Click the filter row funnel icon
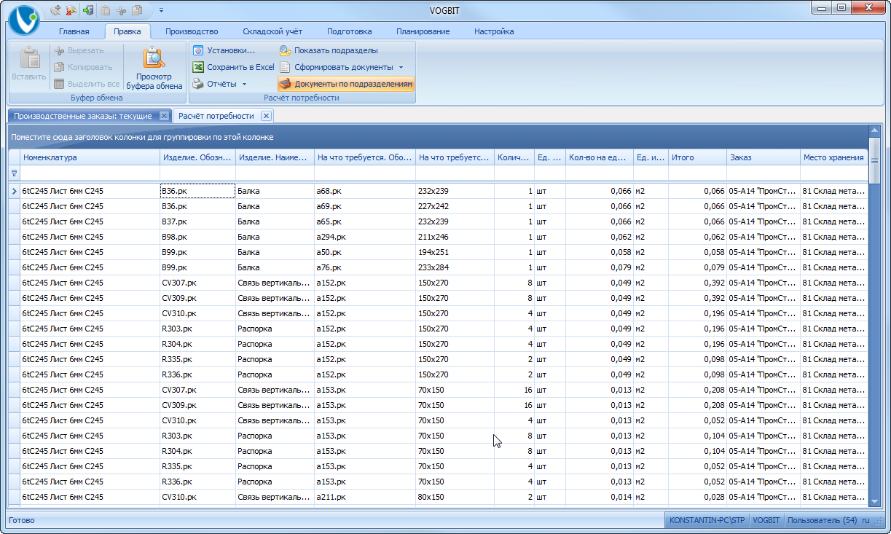 click(x=14, y=173)
